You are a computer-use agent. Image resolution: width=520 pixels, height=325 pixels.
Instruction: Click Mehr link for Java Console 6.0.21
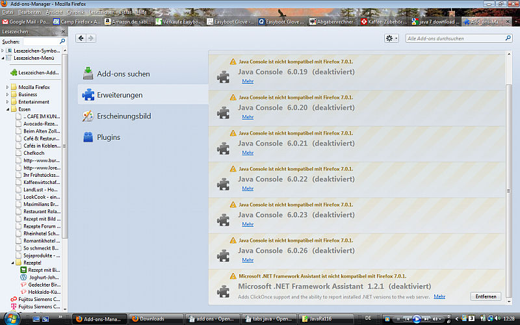[x=248, y=153]
